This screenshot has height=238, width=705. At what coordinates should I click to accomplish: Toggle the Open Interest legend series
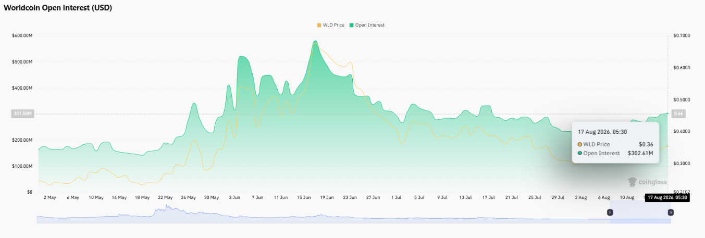[367, 25]
